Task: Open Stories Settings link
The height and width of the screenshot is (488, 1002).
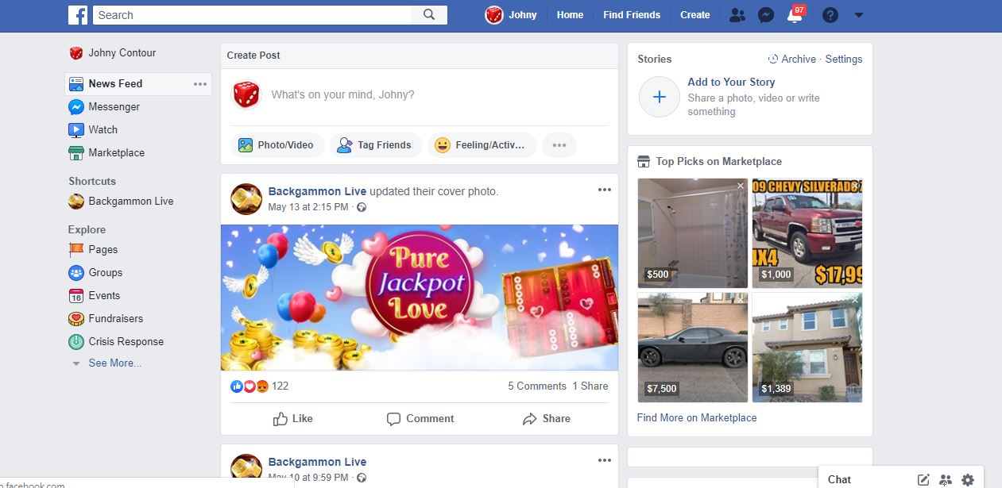Action: click(844, 60)
